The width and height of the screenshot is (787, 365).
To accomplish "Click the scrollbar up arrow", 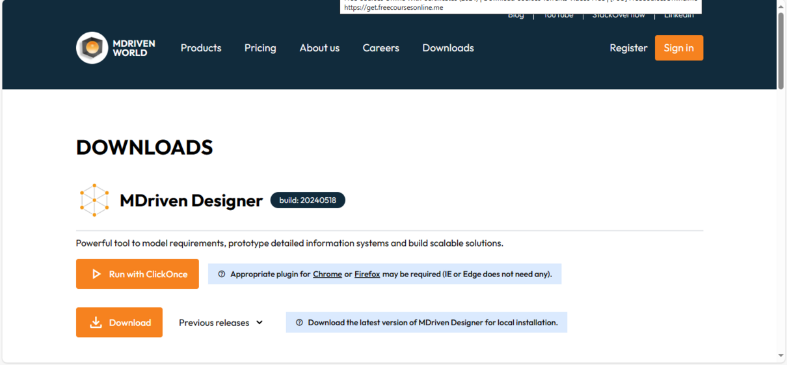I will tap(781, 6).
